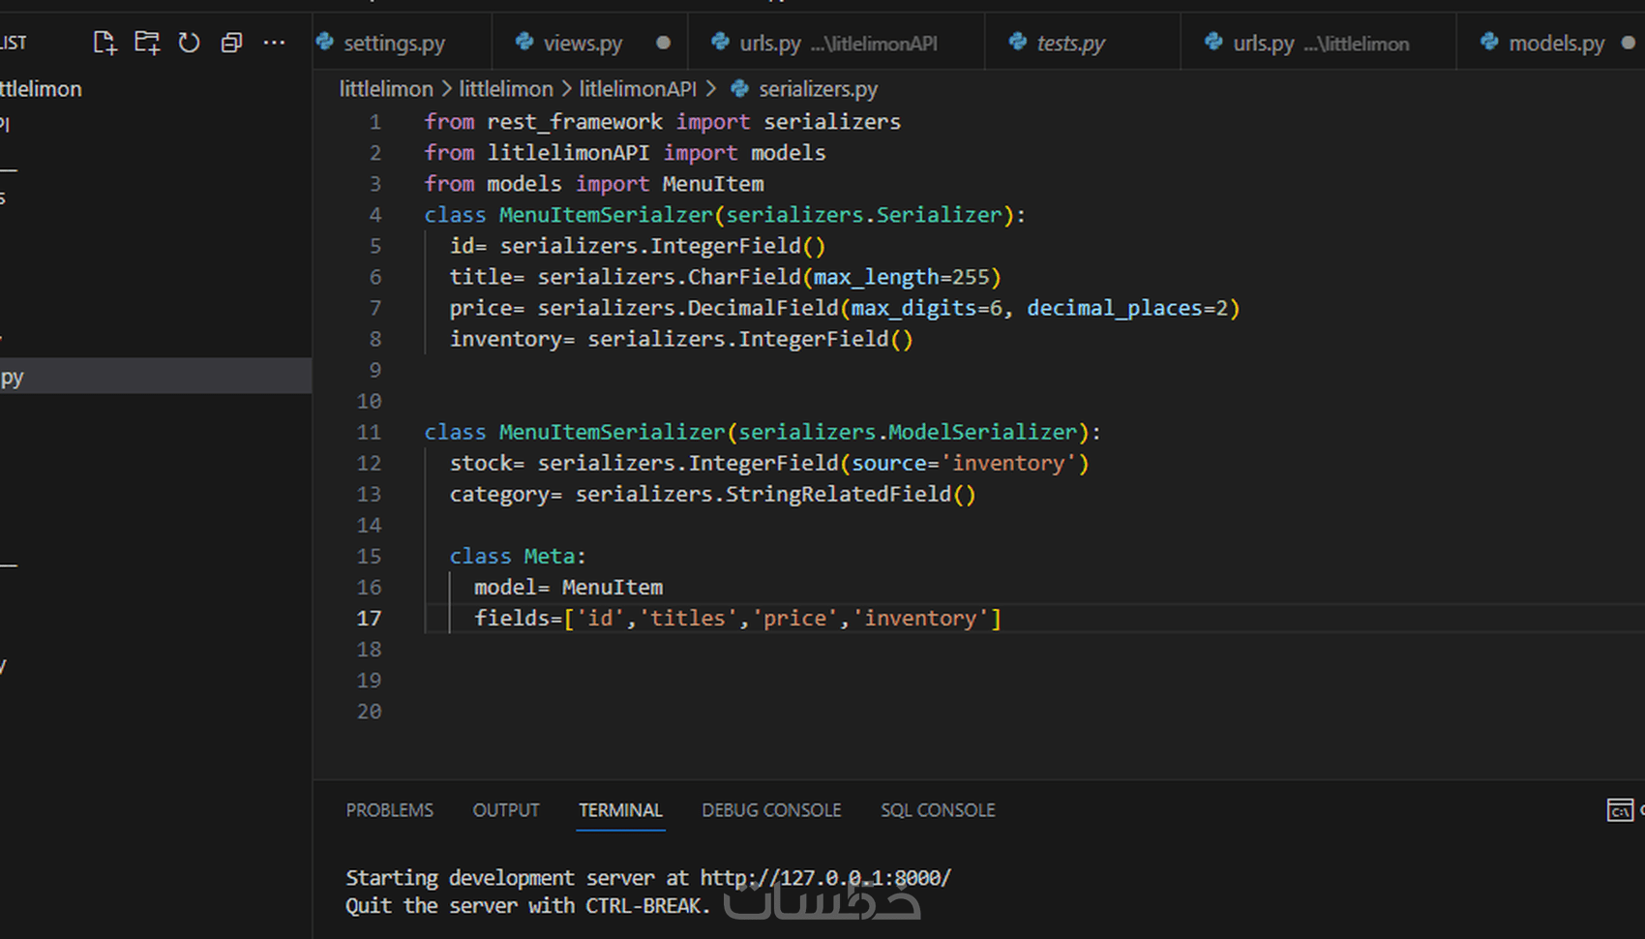
Task: Select the SQL CONSOLE panel tab
Action: click(938, 810)
